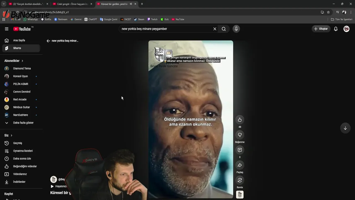
Task: Switch to "Gerçek dostluk ebedidir" tab
Action: coord(28,4)
